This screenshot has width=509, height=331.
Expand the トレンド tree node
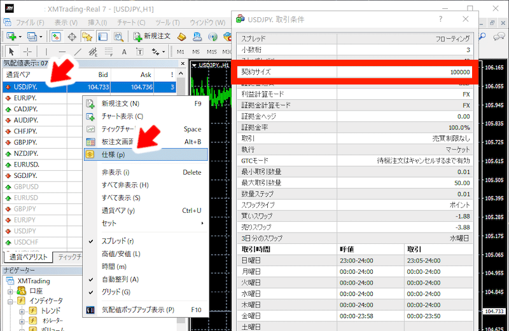pos(22,311)
